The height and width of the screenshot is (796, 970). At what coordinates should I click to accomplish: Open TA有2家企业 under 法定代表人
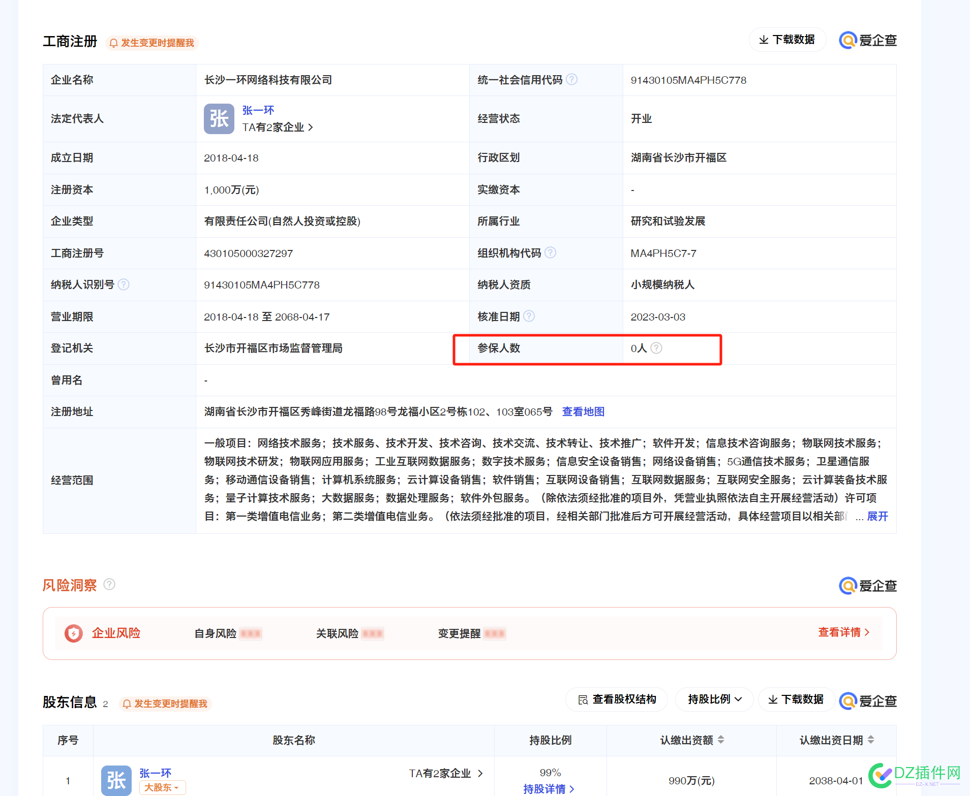[278, 128]
